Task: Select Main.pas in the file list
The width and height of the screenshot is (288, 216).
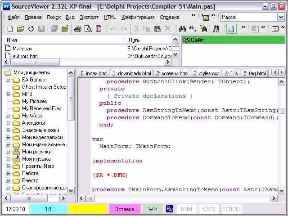Action: tap(22, 49)
